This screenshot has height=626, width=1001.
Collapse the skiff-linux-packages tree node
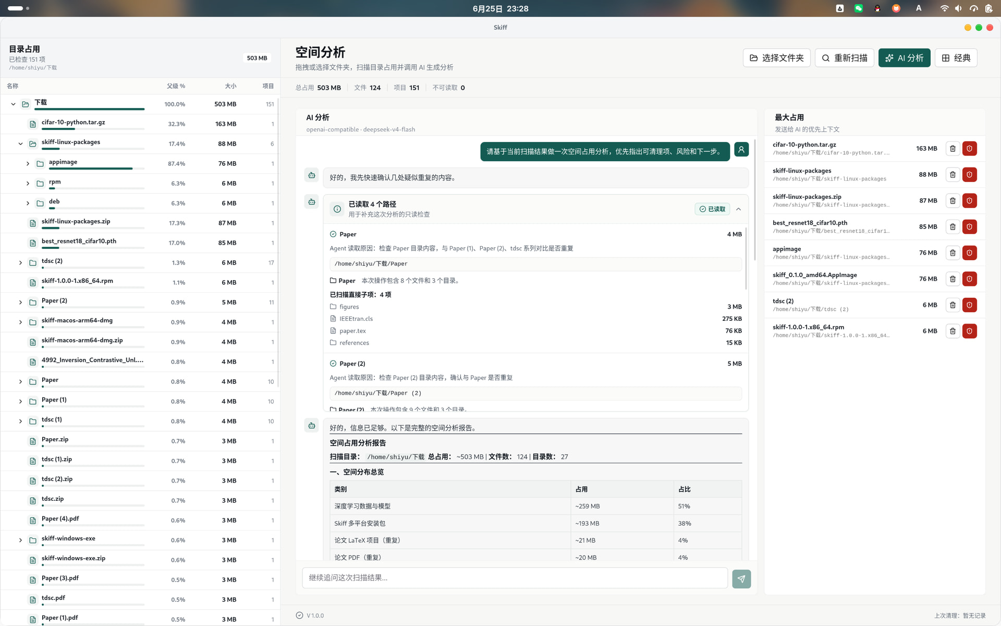(20, 144)
